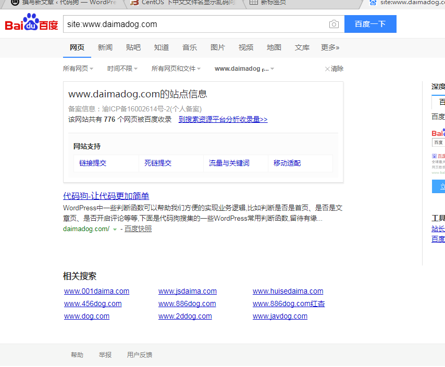Open the www.daimadog site filter dropdown
The height and width of the screenshot is (367, 445).
pos(244,69)
